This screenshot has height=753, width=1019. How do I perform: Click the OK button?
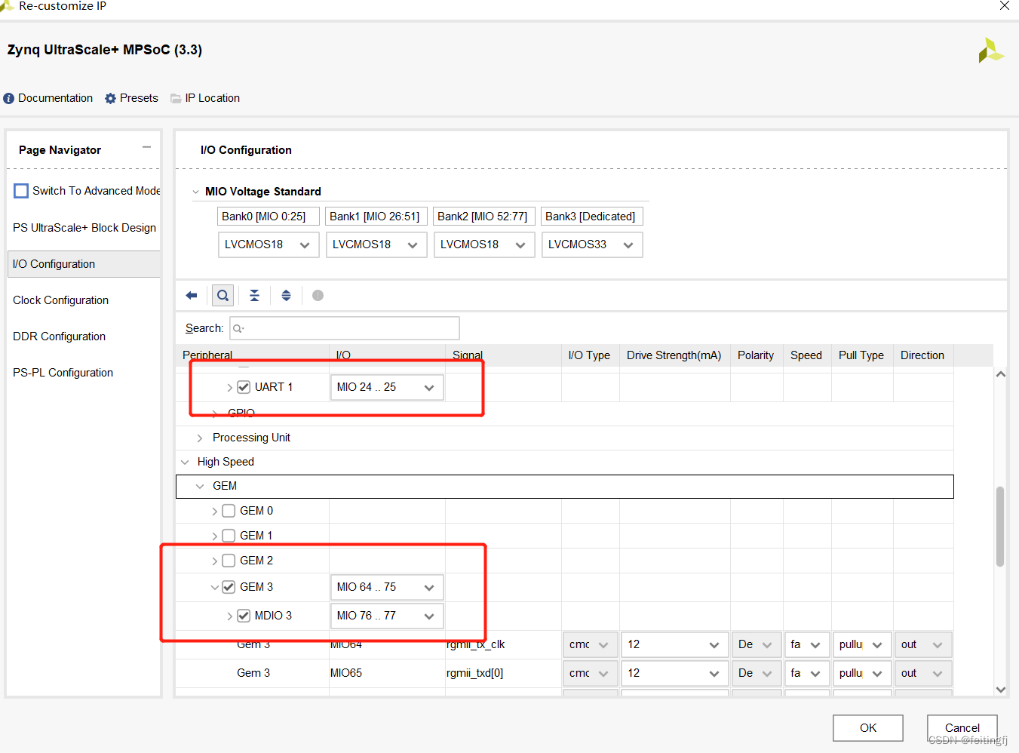coord(868,728)
